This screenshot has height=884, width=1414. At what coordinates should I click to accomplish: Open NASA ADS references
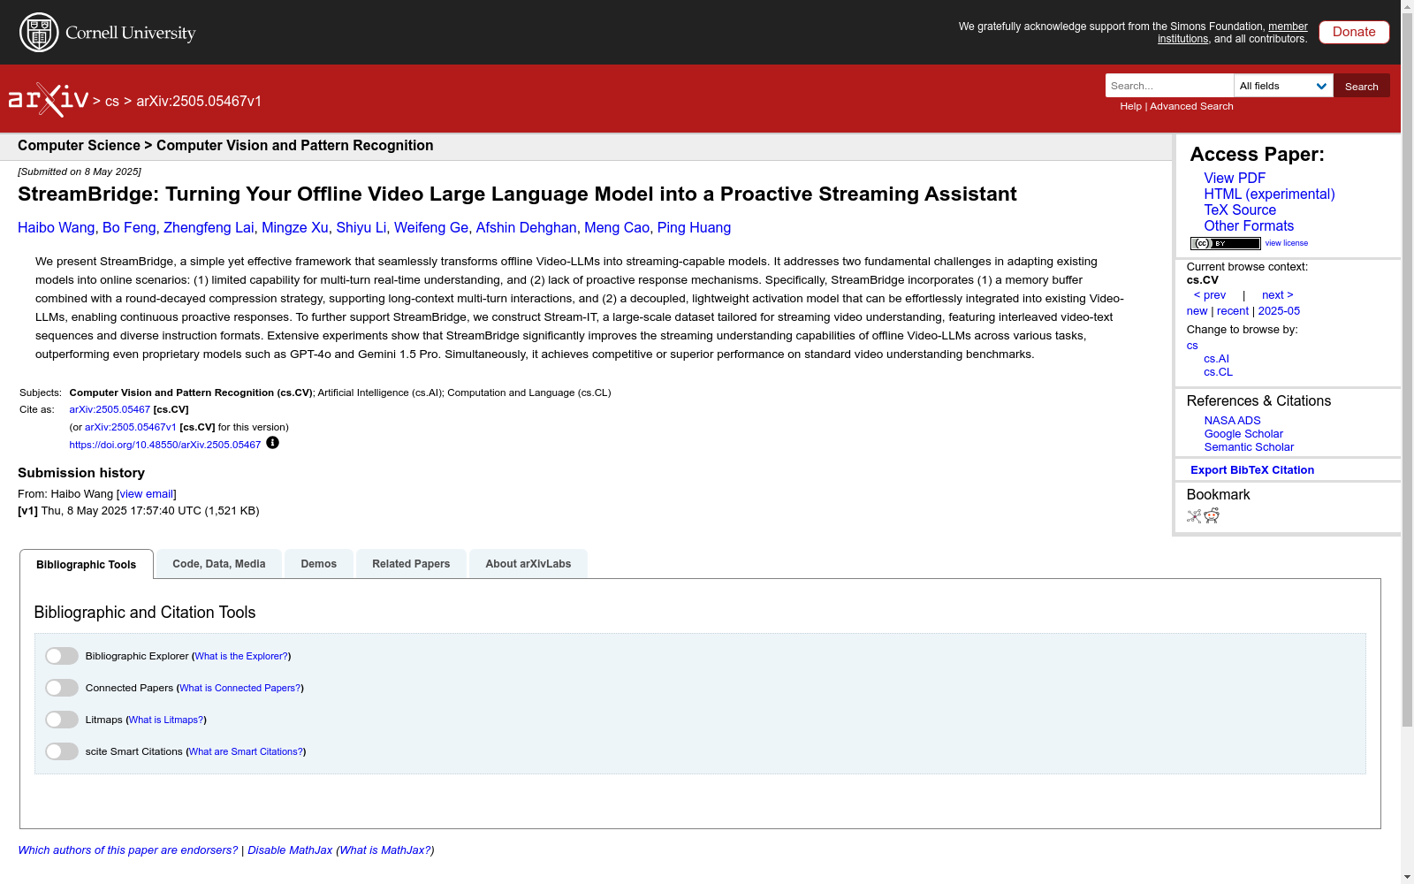(1232, 421)
